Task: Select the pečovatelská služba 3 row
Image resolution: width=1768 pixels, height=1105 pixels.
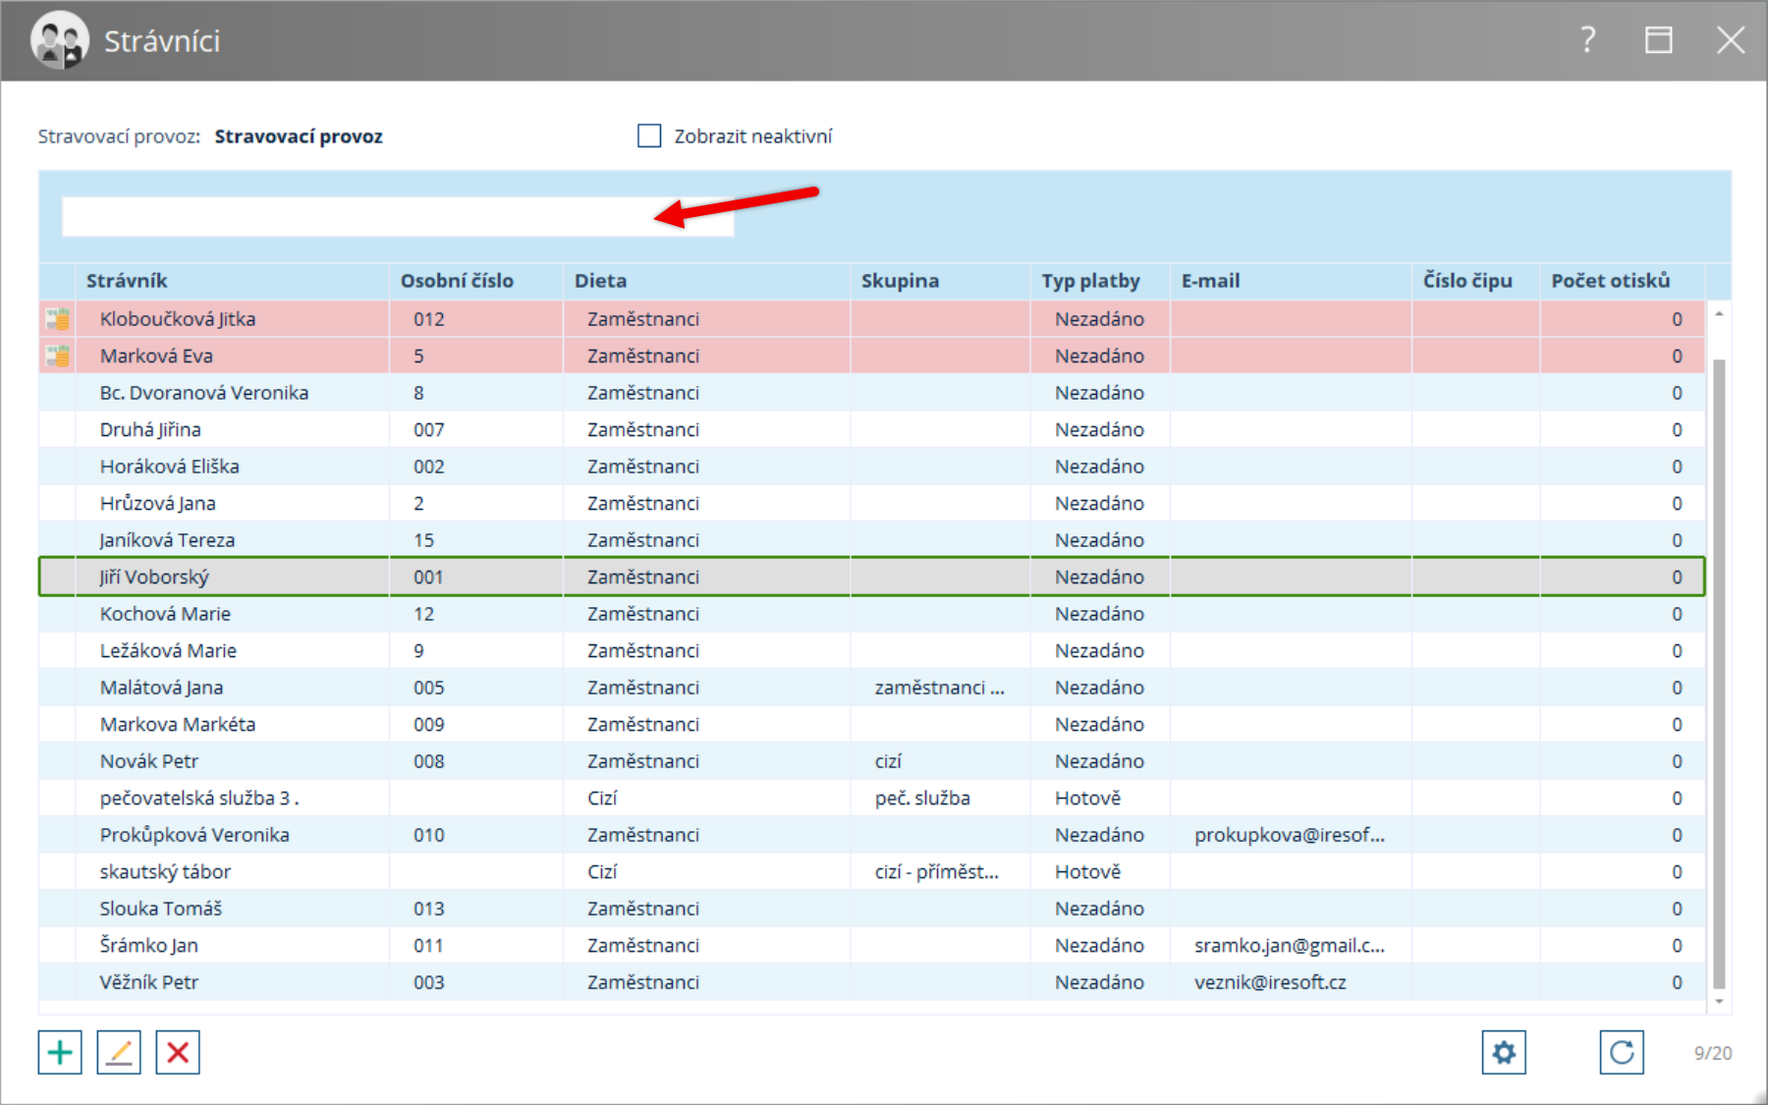Action: point(872,798)
